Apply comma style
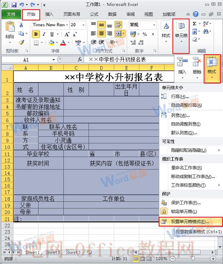This screenshot has height=264, width=223. tap(153, 34)
